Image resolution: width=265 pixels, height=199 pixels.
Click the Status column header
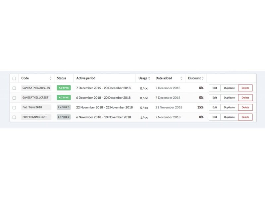coord(61,78)
